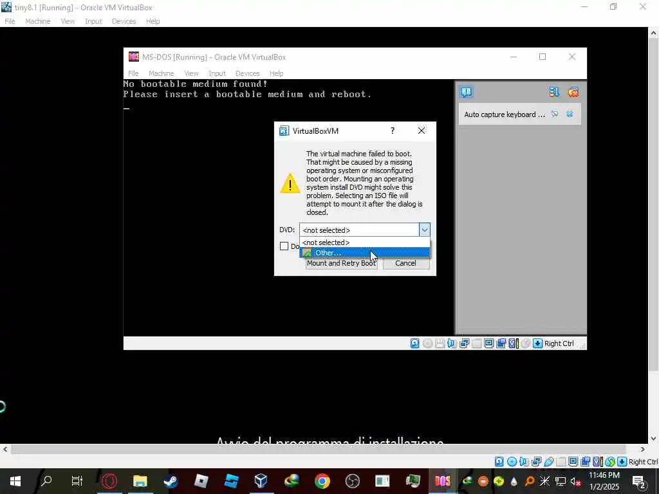Screen dimensions: 659x494
Task: Toggle the 'Do not show' checkbox in dialog
Action: pos(284,246)
